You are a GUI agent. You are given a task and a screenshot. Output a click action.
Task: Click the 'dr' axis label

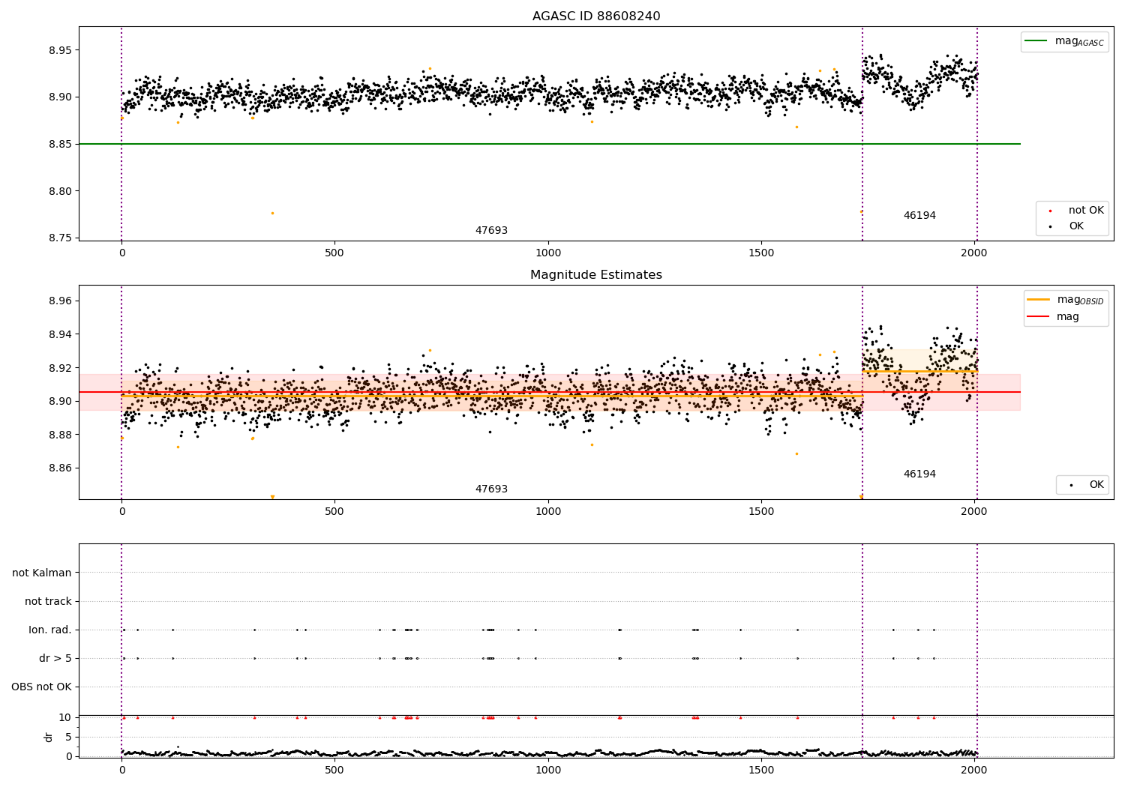(x=49, y=737)
